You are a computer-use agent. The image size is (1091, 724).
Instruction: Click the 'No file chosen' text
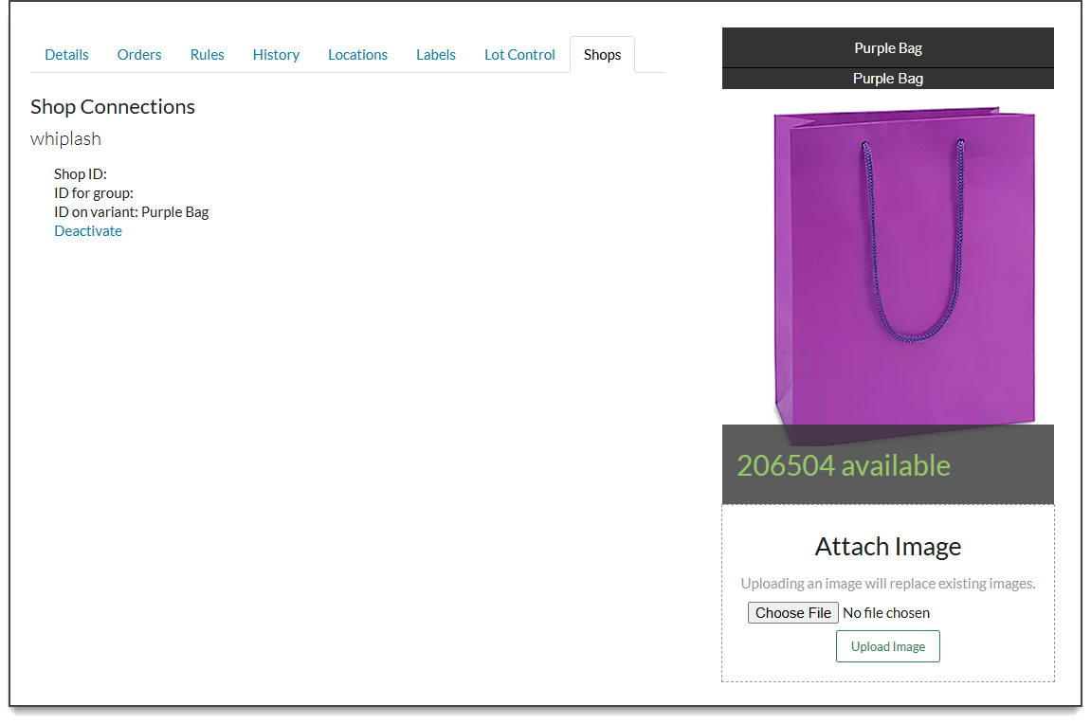[886, 613]
